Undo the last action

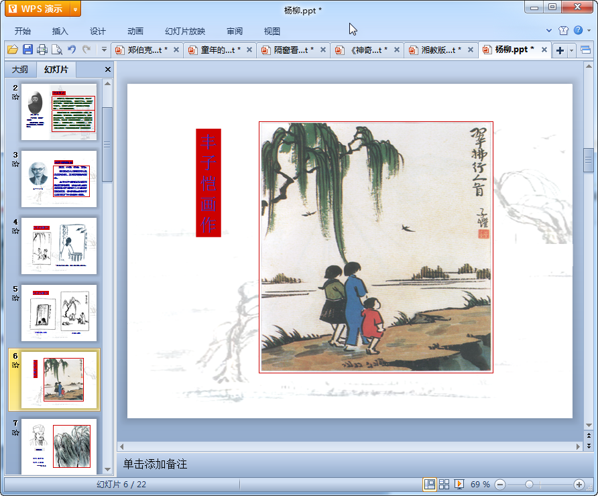tap(72, 50)
